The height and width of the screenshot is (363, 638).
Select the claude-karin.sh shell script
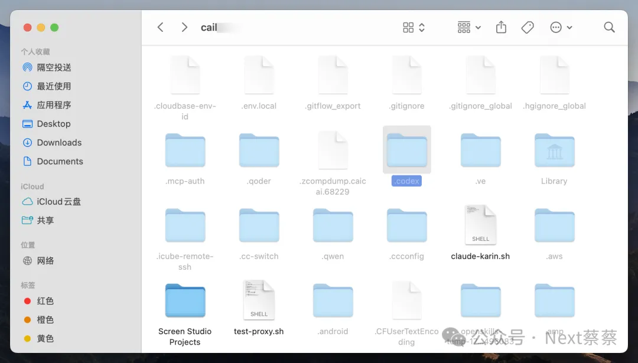click(x=480, y=225)
